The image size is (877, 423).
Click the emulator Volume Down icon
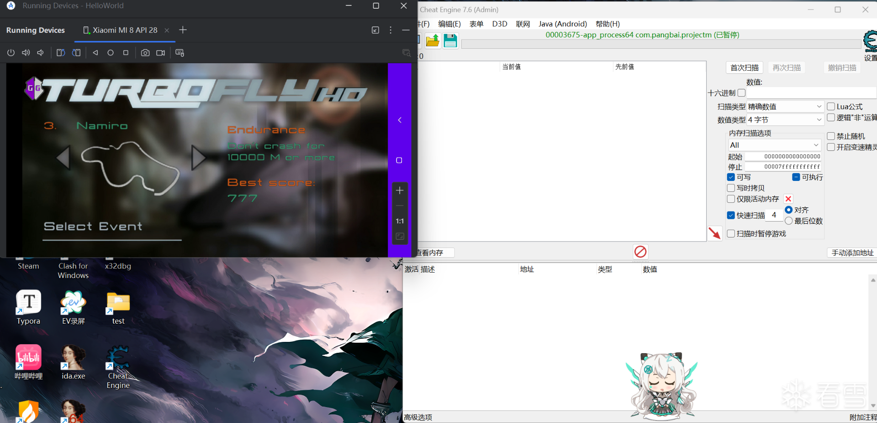coord(41,53)
